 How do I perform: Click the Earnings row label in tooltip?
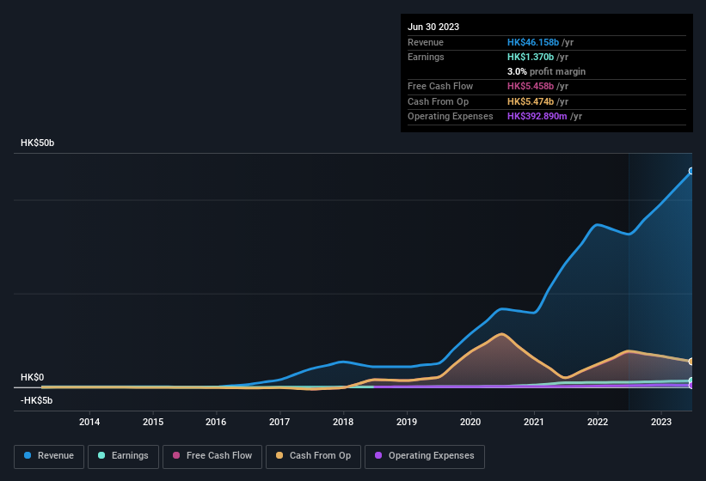(426, 57)
